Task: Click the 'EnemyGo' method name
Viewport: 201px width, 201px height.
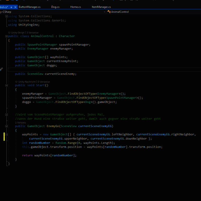Action: pyautogui.click(x=53, y=126)
